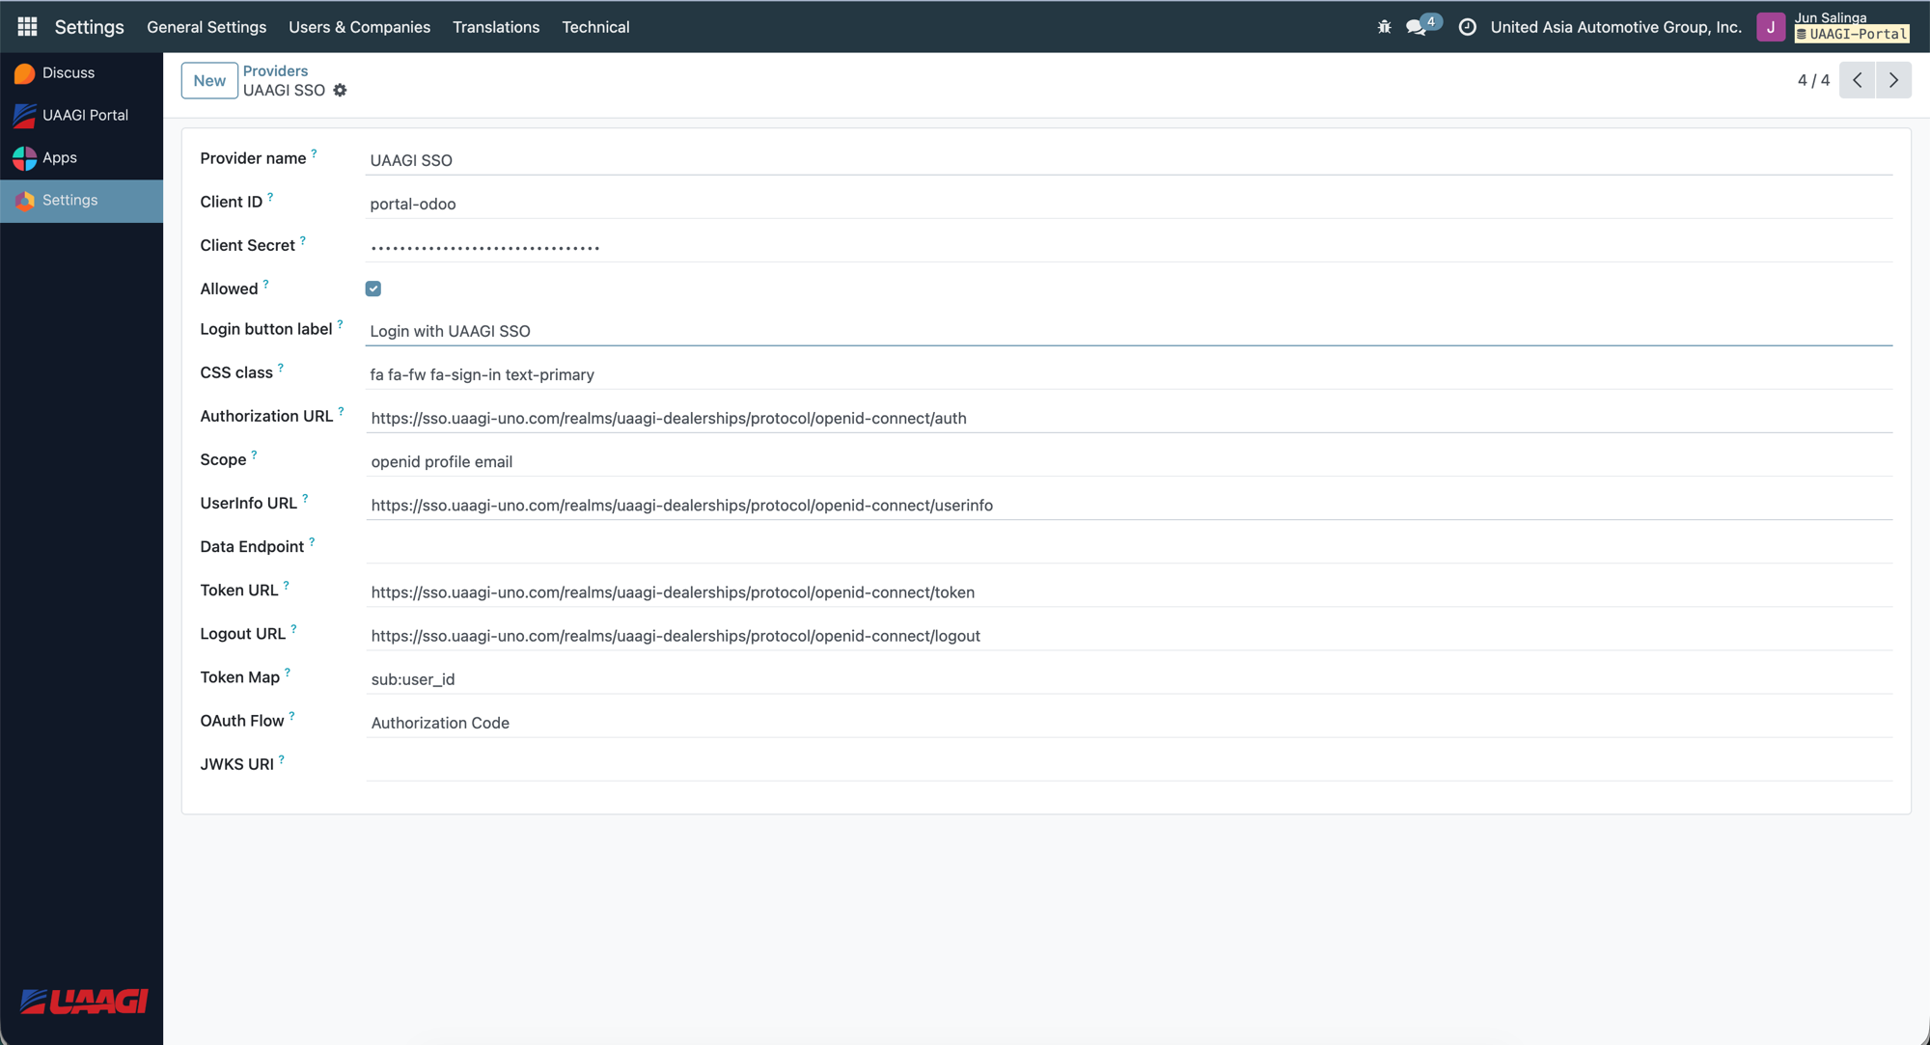Viewport: 1930px width, 1045px height.
Task: Open the Users & Companies menu
Action: pyautogui.click(x=359, y=27)
